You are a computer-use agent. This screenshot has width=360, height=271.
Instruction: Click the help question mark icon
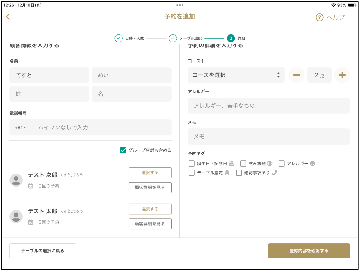(319, 17)
